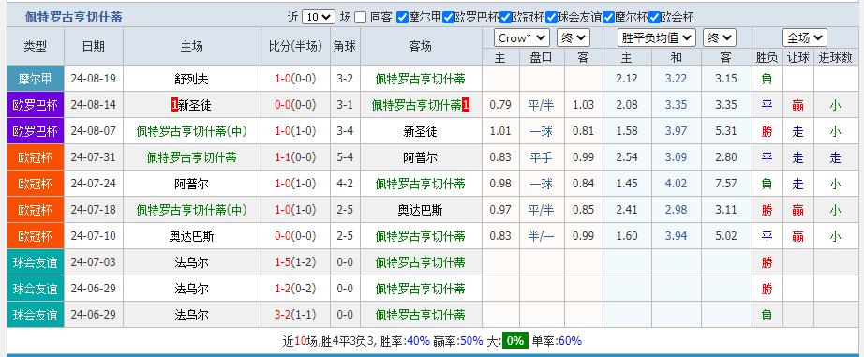This screenshot has width=864, height=357.
Task: Click corner count 5-4 on 24-07-31 row
Action: point(345,157)
